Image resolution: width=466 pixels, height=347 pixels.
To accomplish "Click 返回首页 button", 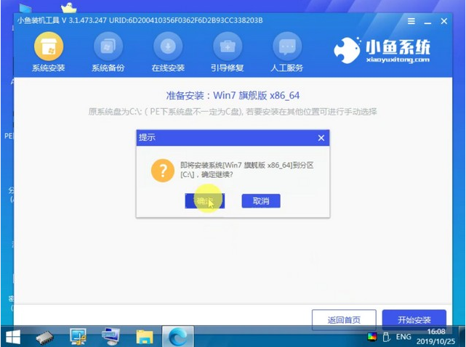I will 344,319.
